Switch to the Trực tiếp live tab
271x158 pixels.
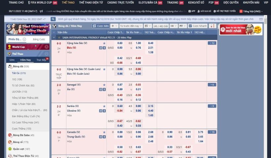[x=42, y=60]
